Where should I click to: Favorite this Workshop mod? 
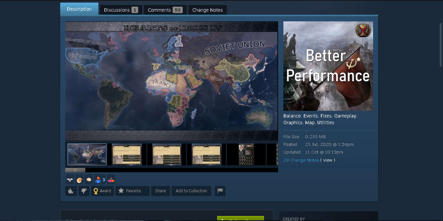pyautogui.click(x=132, y=191)
